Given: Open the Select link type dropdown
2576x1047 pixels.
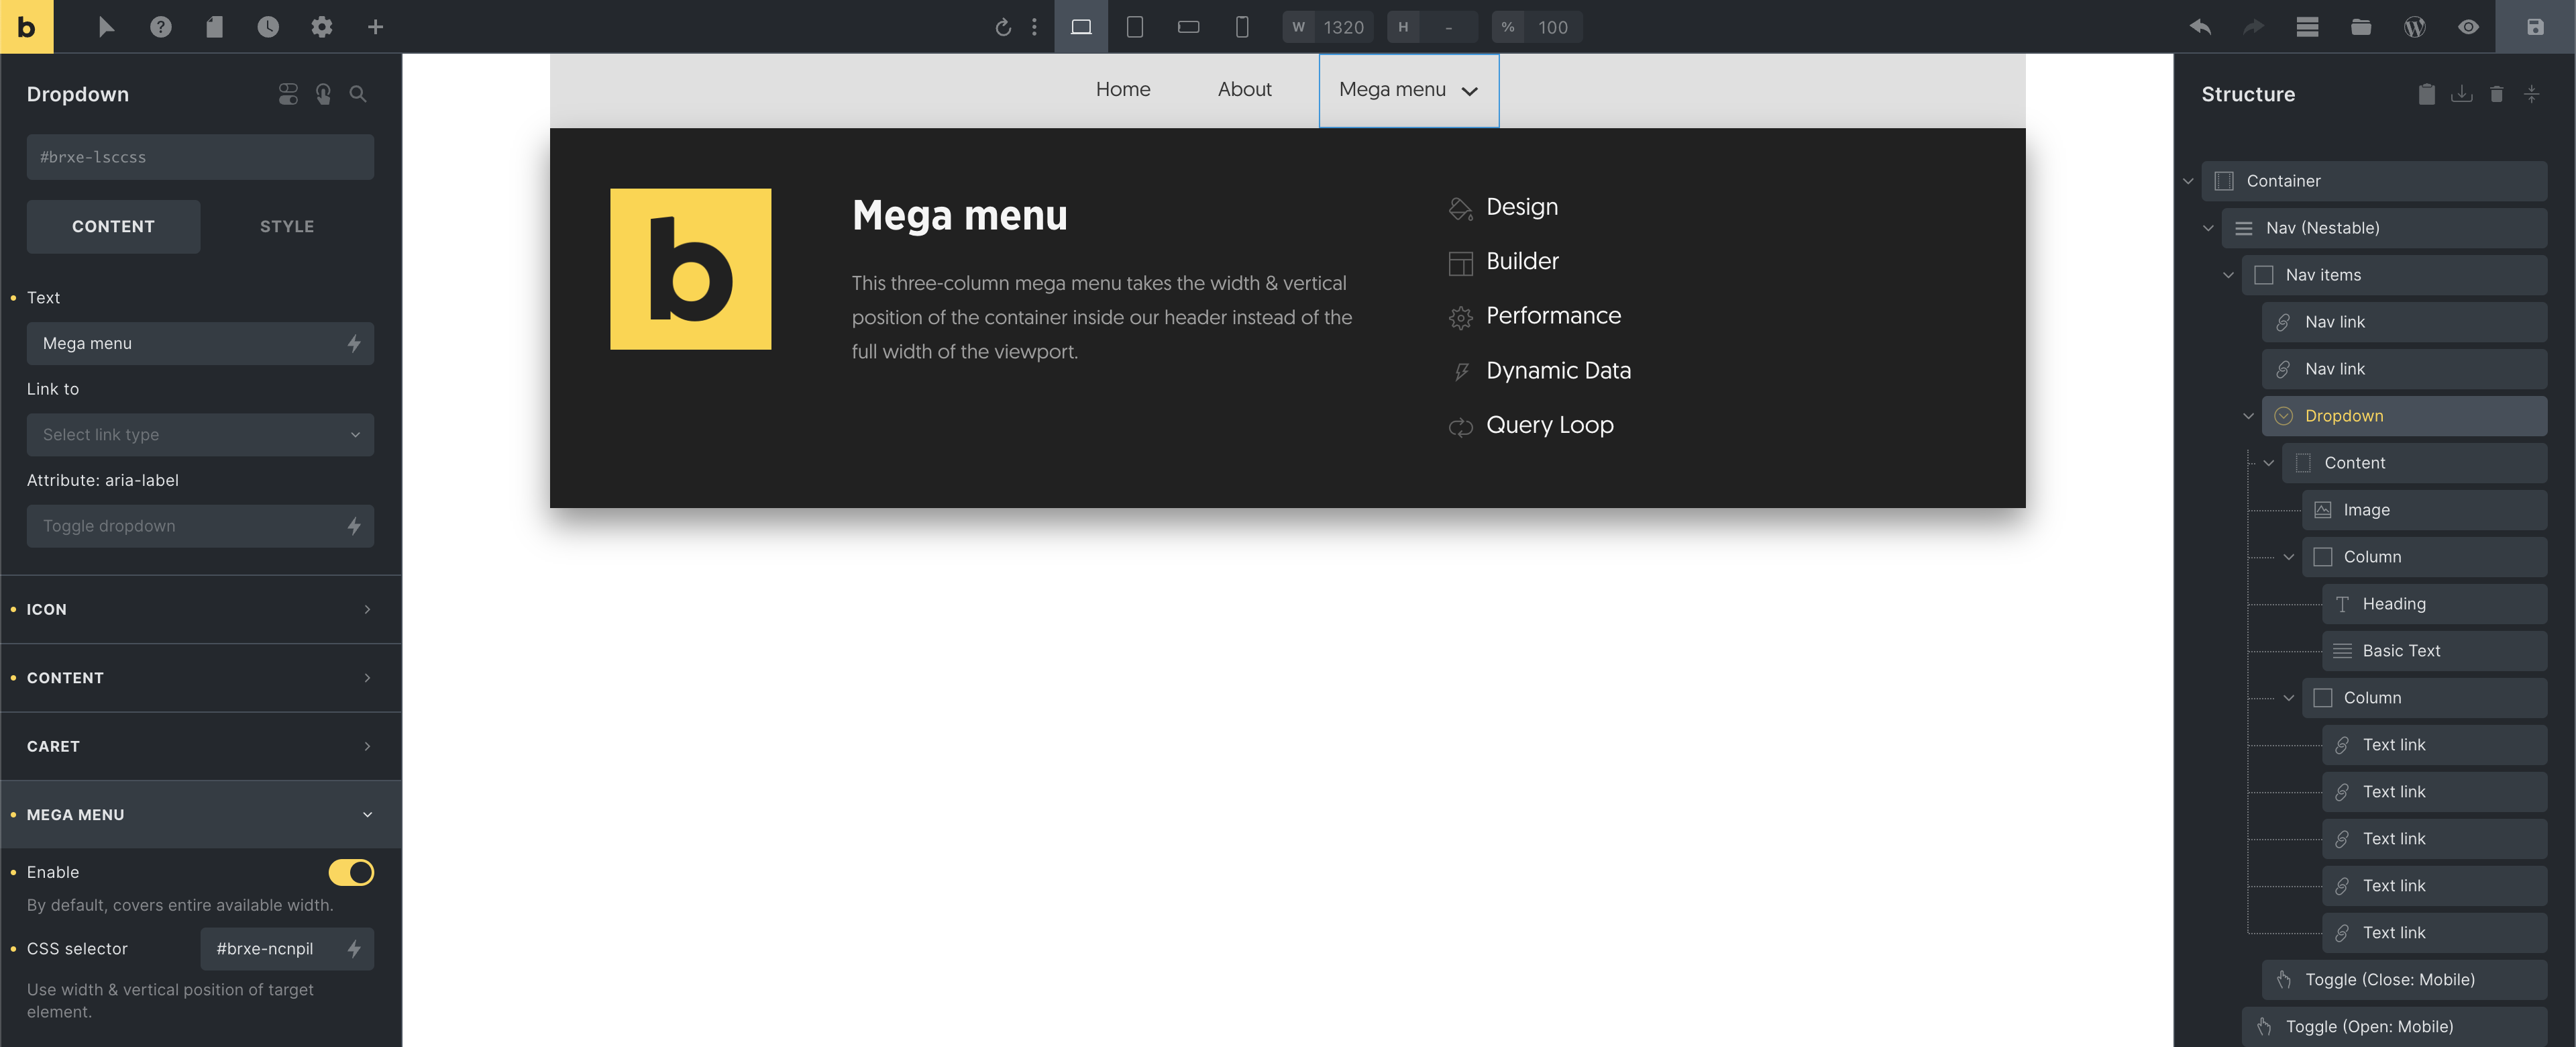Looking at the screenshot, I should click(x=200, y=434).
